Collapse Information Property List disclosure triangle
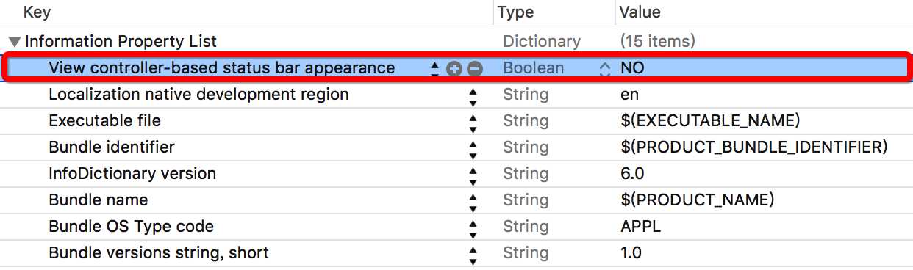Viewport: 913px width, 270px height. (15, 42)
